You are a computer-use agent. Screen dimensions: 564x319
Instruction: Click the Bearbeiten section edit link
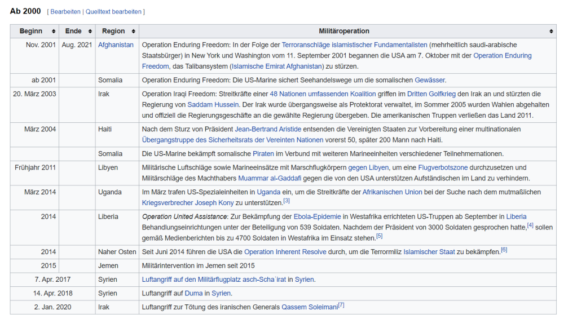click(65, 12)
